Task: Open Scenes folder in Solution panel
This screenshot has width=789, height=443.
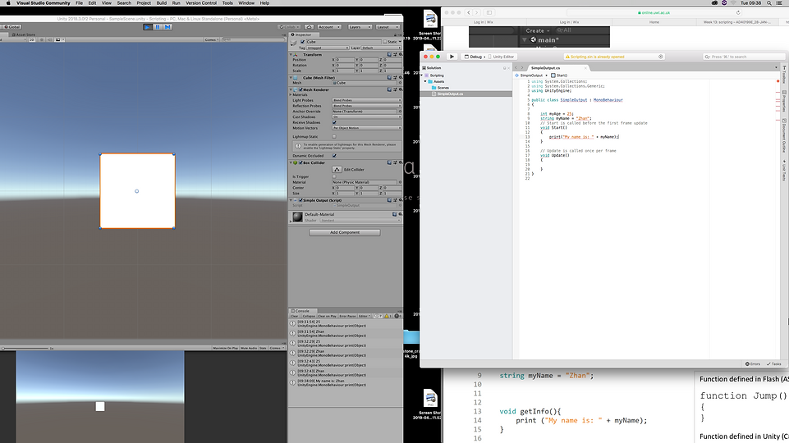Action: tap(443, 88)
